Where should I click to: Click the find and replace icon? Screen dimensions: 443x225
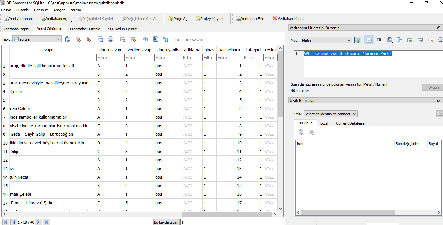(166, 39)
